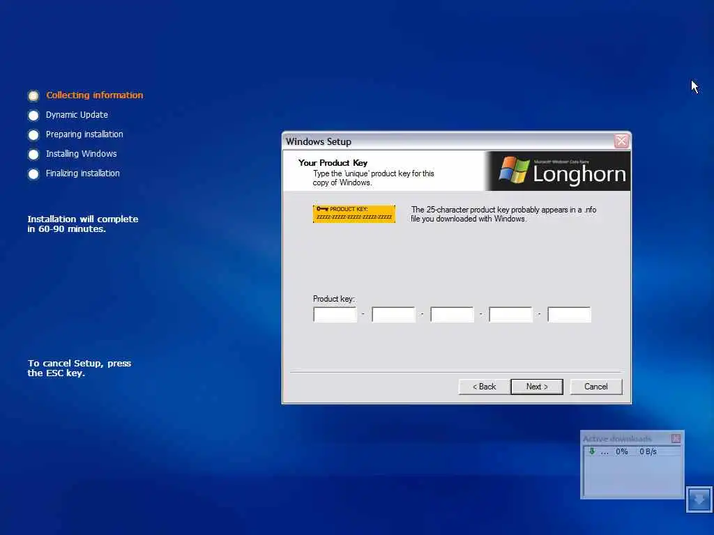Go back with the < Back button
Image resolution: width=714 pixels, height=535 pixels.
(484, 387)
